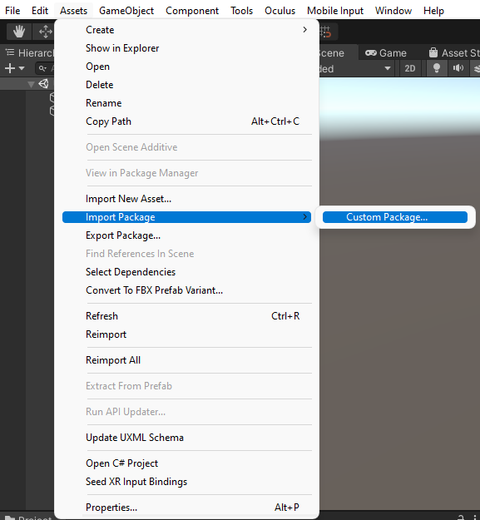The image size is (480, 520).
Task: Choose Show in Explorer
Action: coord(186,48)
